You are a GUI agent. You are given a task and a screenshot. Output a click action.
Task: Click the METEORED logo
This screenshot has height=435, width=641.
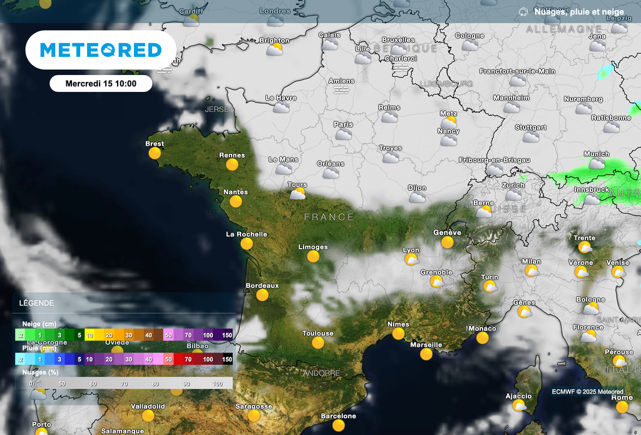point(100,49)
